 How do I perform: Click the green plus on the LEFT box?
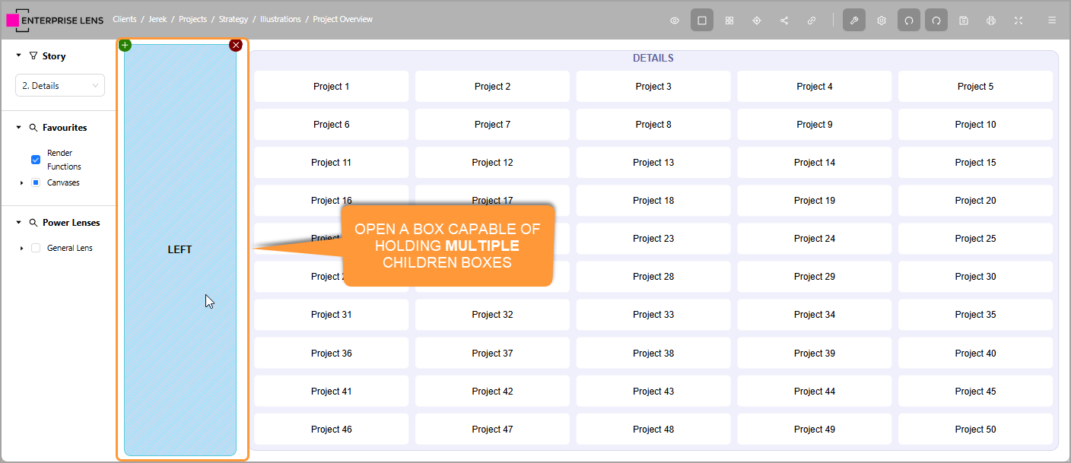126,46
